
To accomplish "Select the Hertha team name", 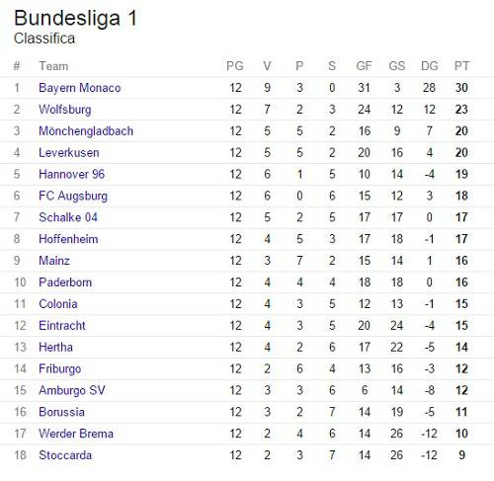I will [55, 348].
